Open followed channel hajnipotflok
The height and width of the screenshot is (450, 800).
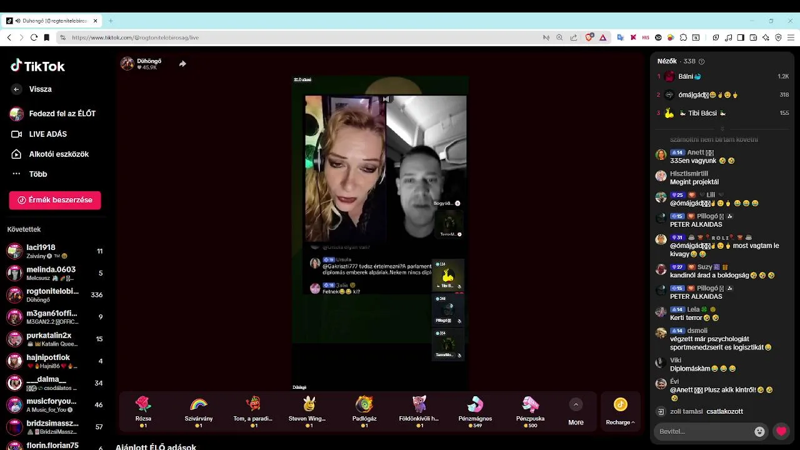click(55, 361)
